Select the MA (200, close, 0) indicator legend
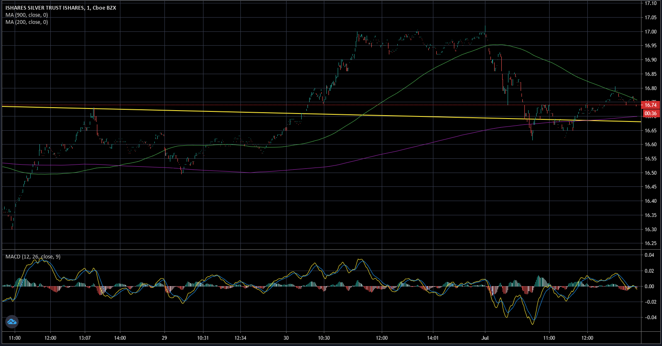Image resolution: width=662 pixels, height=346 pixels. tap(27, 22)
